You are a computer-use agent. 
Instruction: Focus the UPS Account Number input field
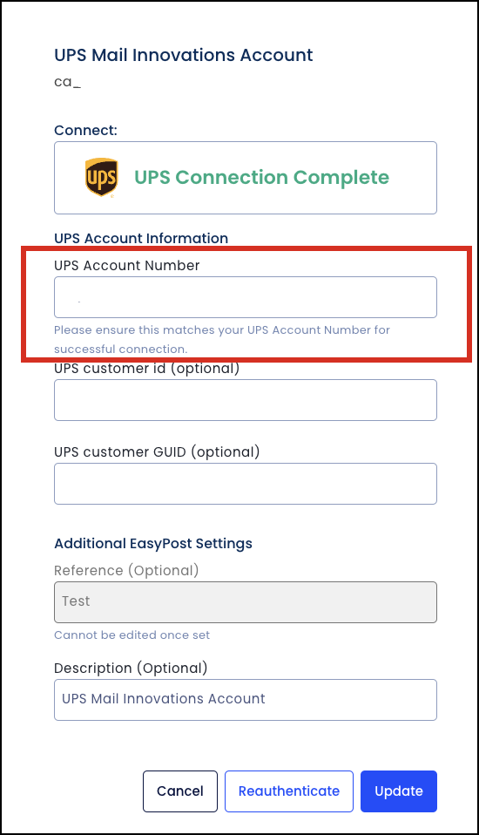coord(246,297)
